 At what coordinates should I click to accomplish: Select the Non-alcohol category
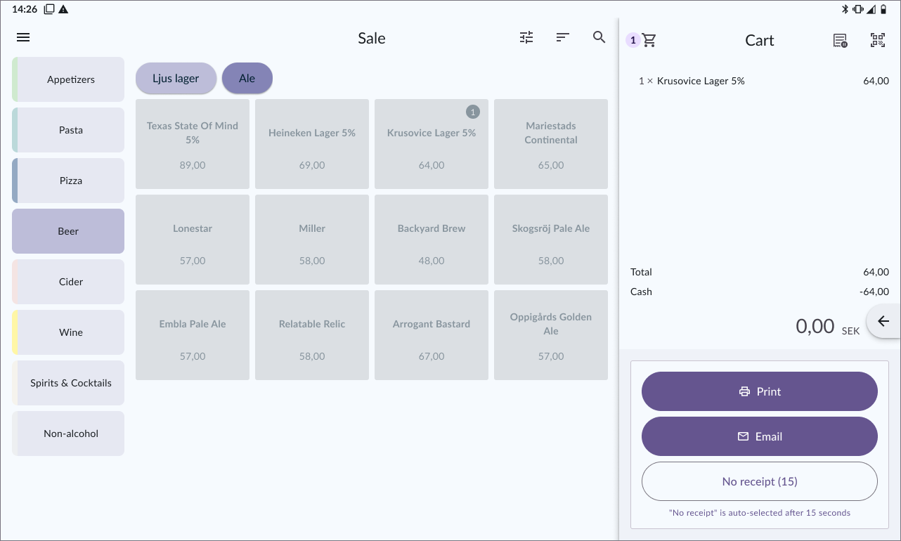pyautogui.click(x=68, y=434)
